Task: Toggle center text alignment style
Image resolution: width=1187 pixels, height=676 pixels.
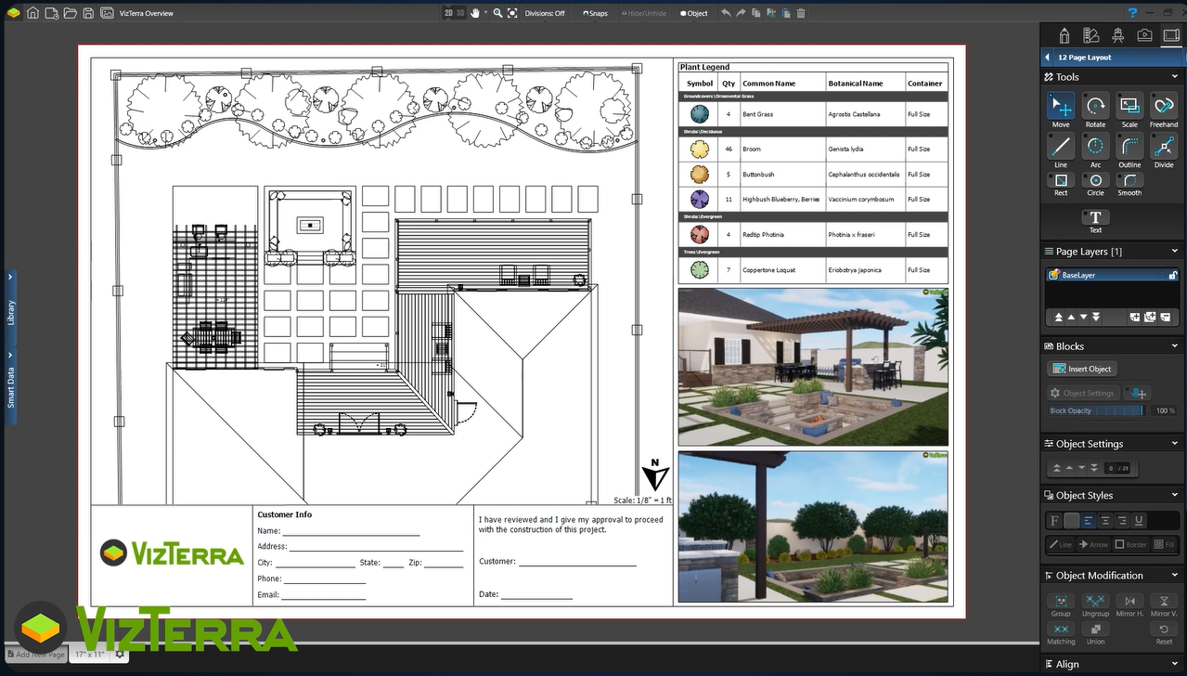Action: pyautogui.click(x=1105, y=521)
